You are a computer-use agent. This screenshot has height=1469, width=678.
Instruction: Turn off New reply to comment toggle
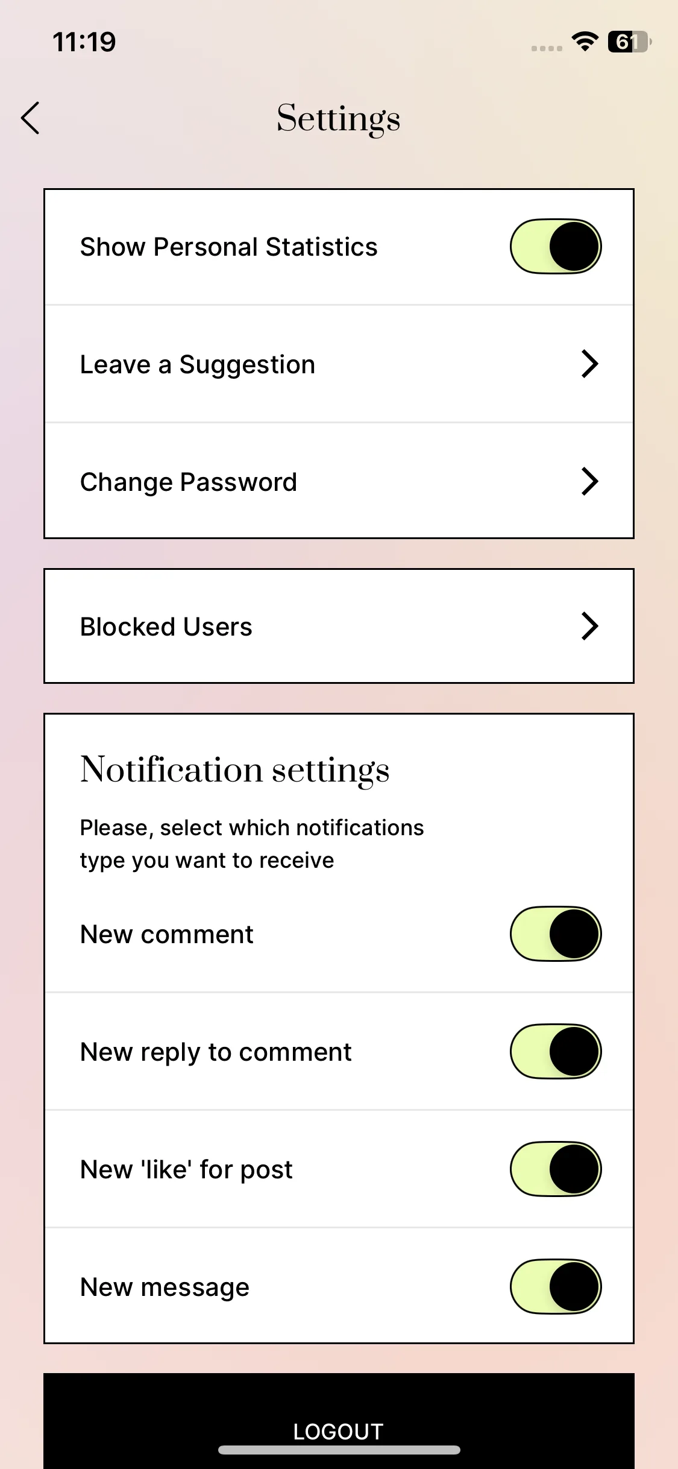555,1051
